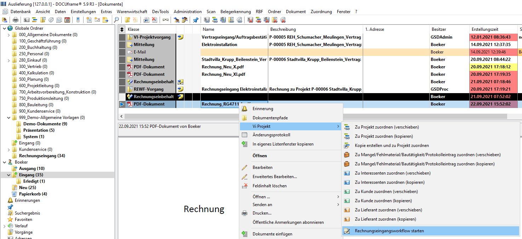
Task: Click the mobile phone toolbar icon
Action: (78, 20)
